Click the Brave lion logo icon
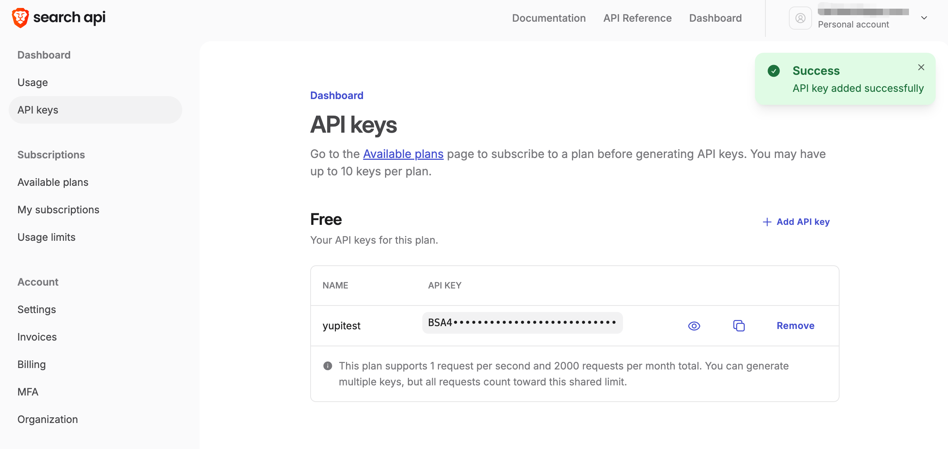This screenshot has width=948, height=449. pos(20,18)
